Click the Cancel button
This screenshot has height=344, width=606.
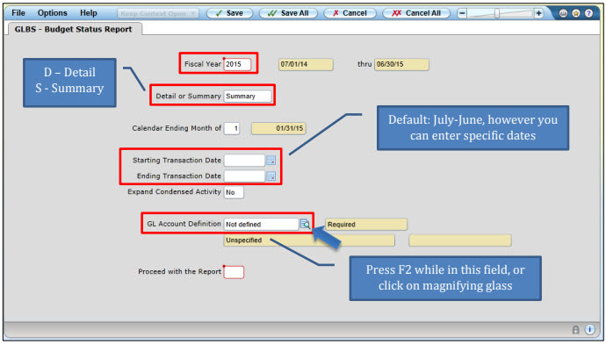[350, 13]
